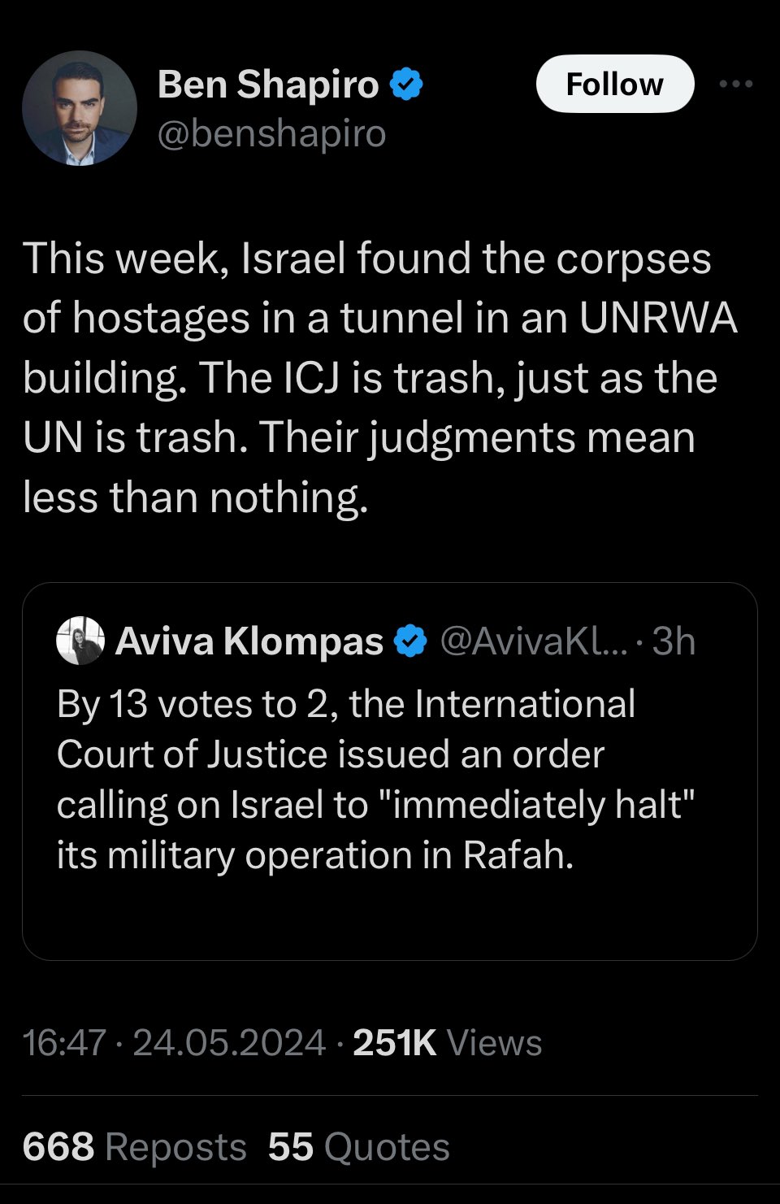Click Ben Shapiro's blue verified badge
Screen dimensions: 780x1204
(407, 85)
